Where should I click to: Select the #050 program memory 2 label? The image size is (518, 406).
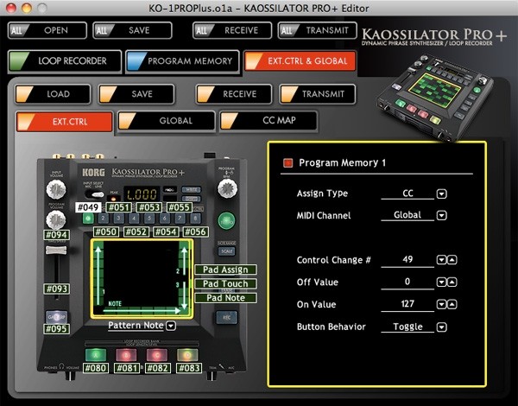tap(106, 232)
